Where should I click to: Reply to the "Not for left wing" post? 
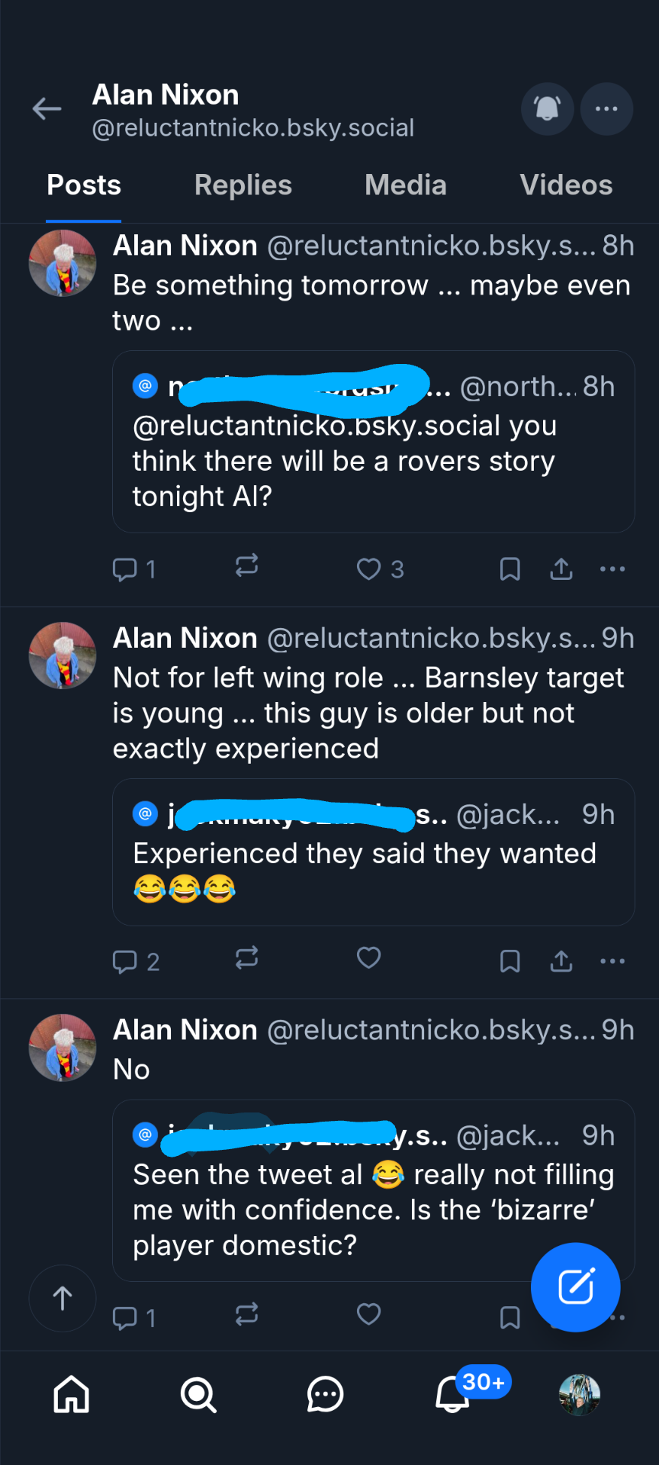[125, 961]
